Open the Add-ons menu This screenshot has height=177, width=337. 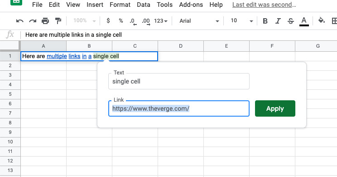point(191,5)
